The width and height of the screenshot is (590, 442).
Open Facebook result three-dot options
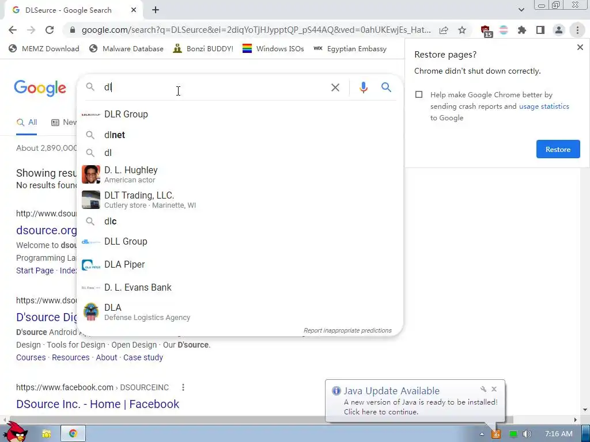click(x=183, y=387)
